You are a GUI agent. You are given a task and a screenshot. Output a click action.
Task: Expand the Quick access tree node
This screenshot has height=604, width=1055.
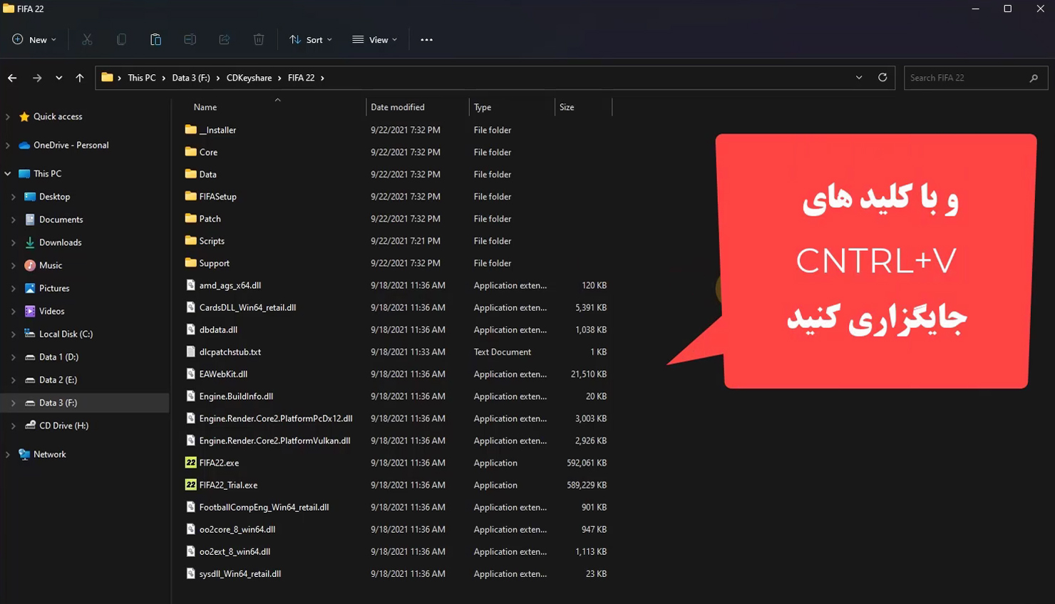(8, 117)
